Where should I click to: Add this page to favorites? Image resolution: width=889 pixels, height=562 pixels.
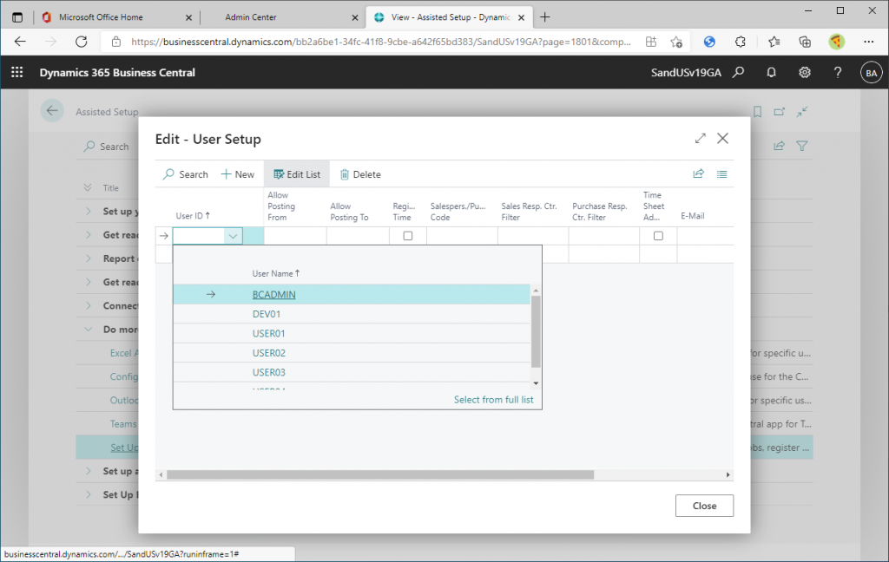tap(675, 42)
